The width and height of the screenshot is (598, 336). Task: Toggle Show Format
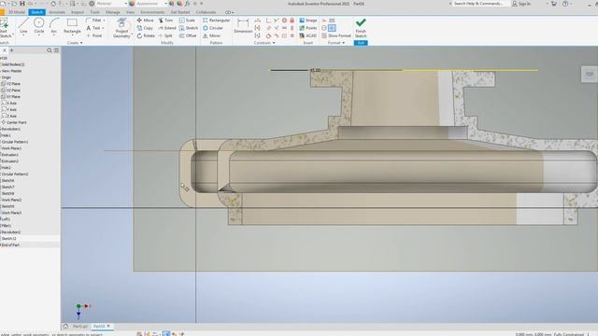click(x=336, y=35)
